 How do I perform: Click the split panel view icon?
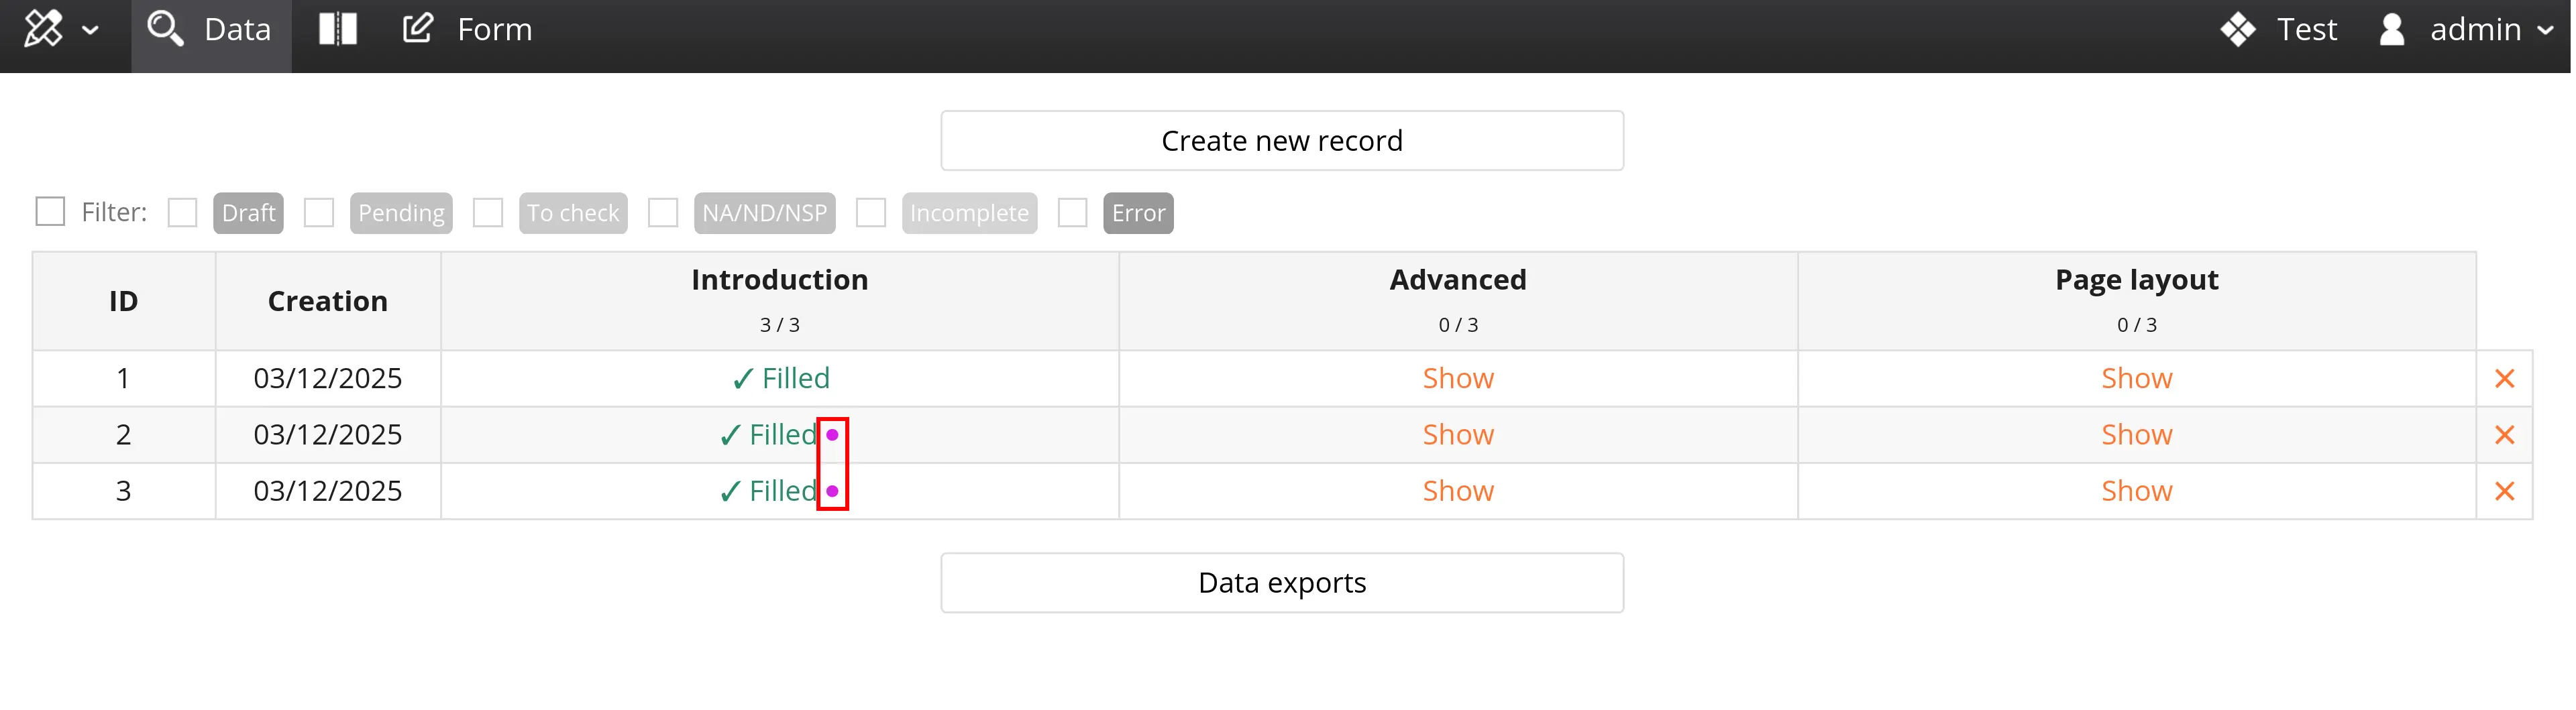point(337,29)
